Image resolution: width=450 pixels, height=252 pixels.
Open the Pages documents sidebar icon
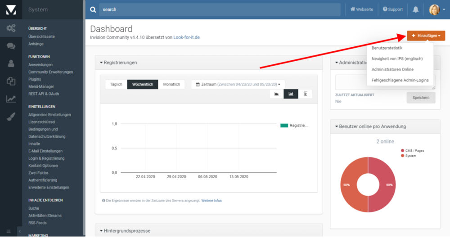point(11,81)
